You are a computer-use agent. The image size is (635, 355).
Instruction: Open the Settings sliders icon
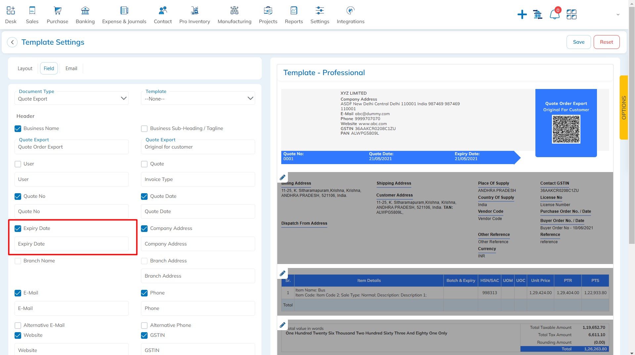[320, 11]
